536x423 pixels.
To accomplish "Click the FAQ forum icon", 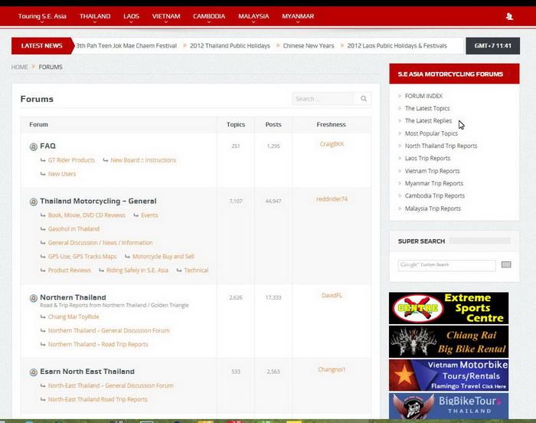I will [33, 146].
